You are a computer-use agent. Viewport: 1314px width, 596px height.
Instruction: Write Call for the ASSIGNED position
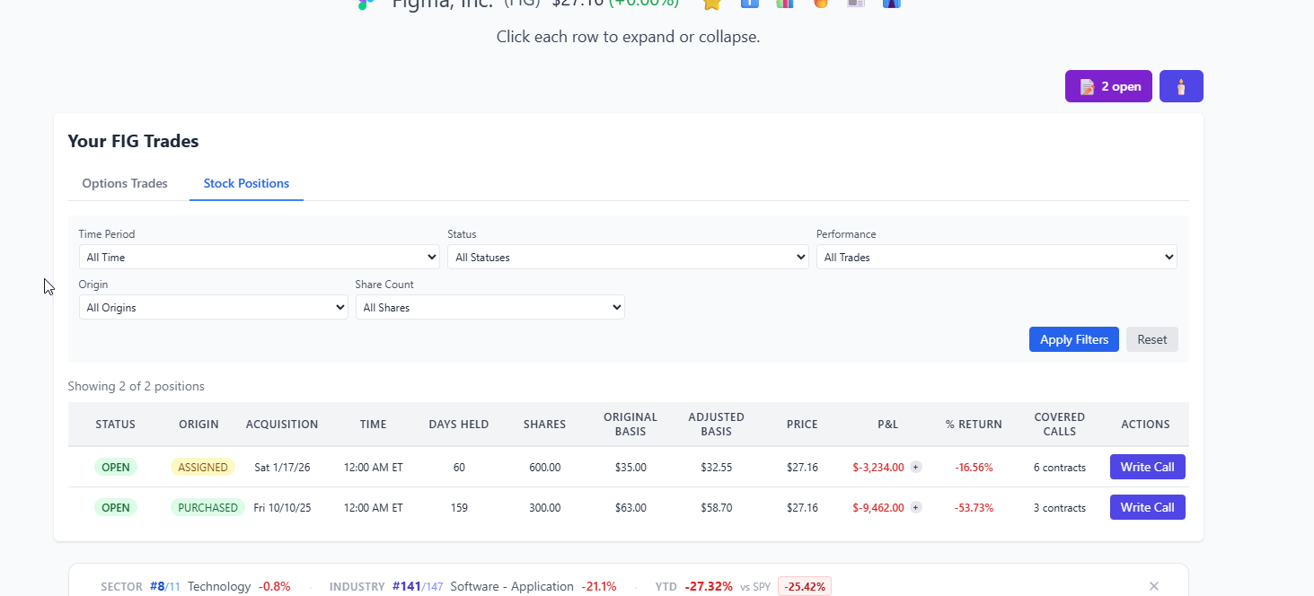coord(1147,467)
